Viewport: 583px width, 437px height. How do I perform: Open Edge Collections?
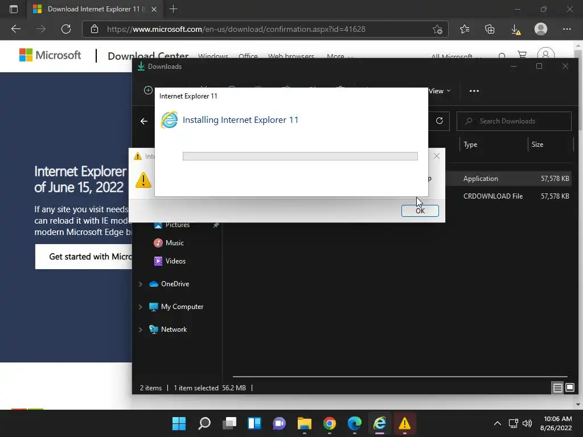[x=490, y=29]
